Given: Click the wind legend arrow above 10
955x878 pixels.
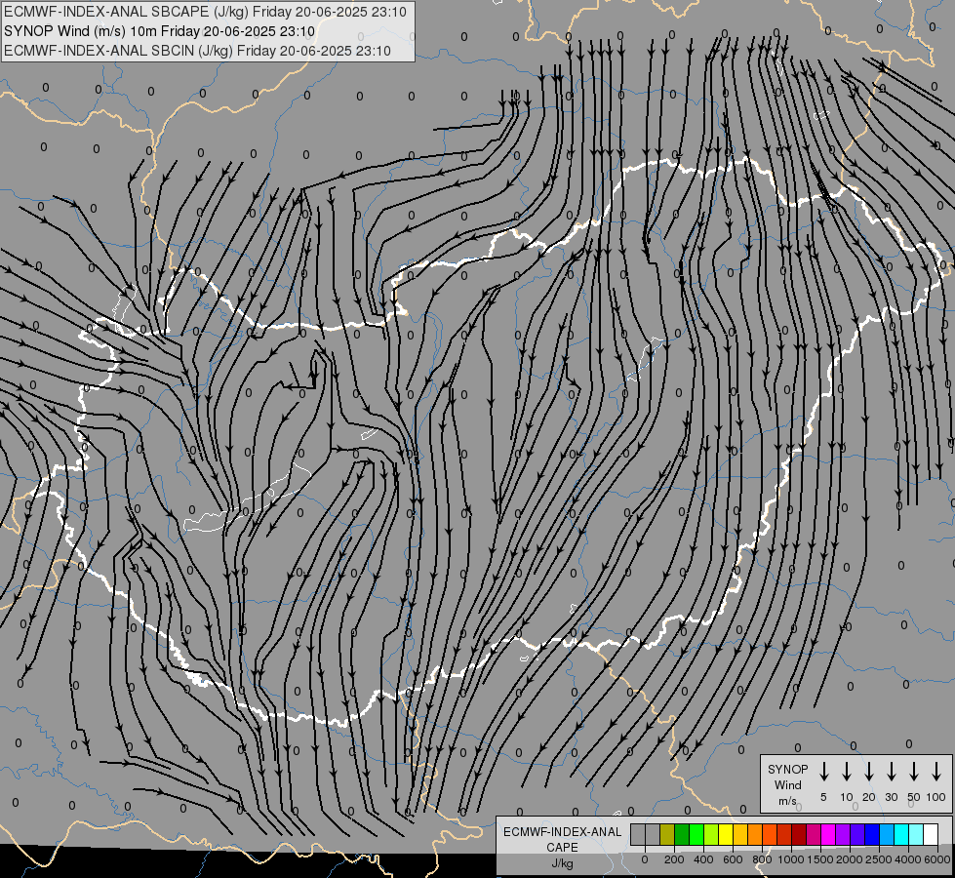Looking at the screenshot, I should click(x=847, y=772).
